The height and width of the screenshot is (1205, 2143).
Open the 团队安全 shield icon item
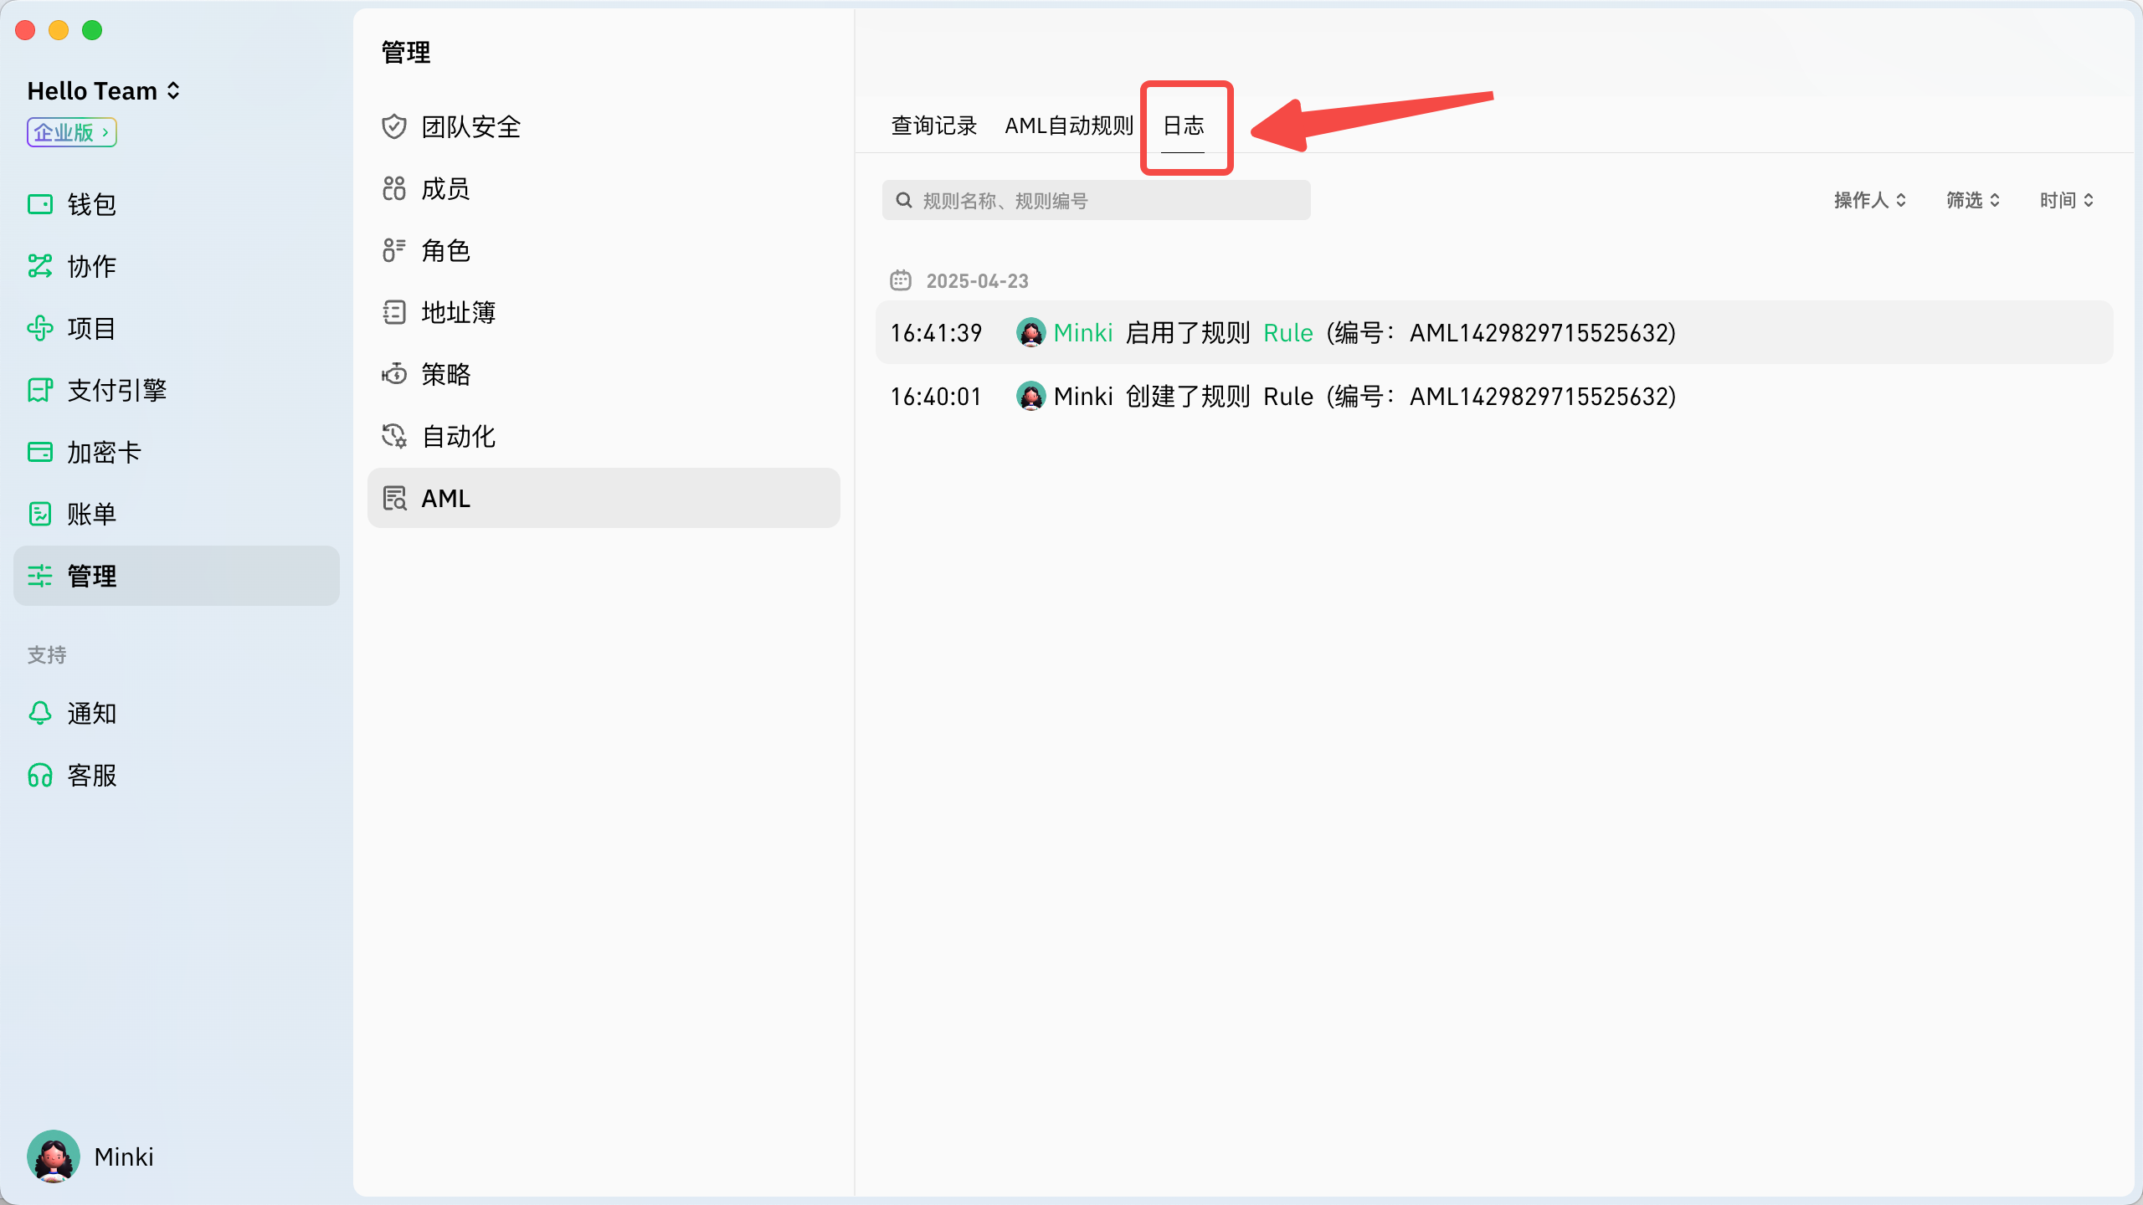[x=394, y=127]
